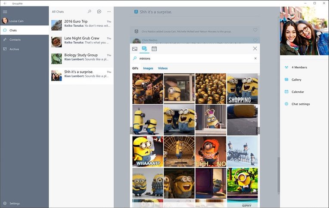Select the minion wearing crown GIF
This screenshot has height=208, width=329.
pos(211,120)
